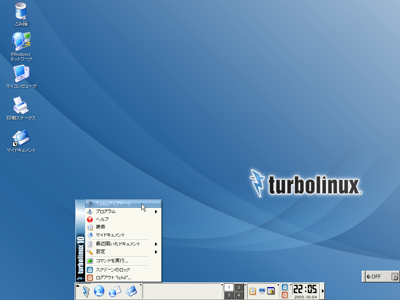Expand the 設定 submenu arrow

(156, 252)
